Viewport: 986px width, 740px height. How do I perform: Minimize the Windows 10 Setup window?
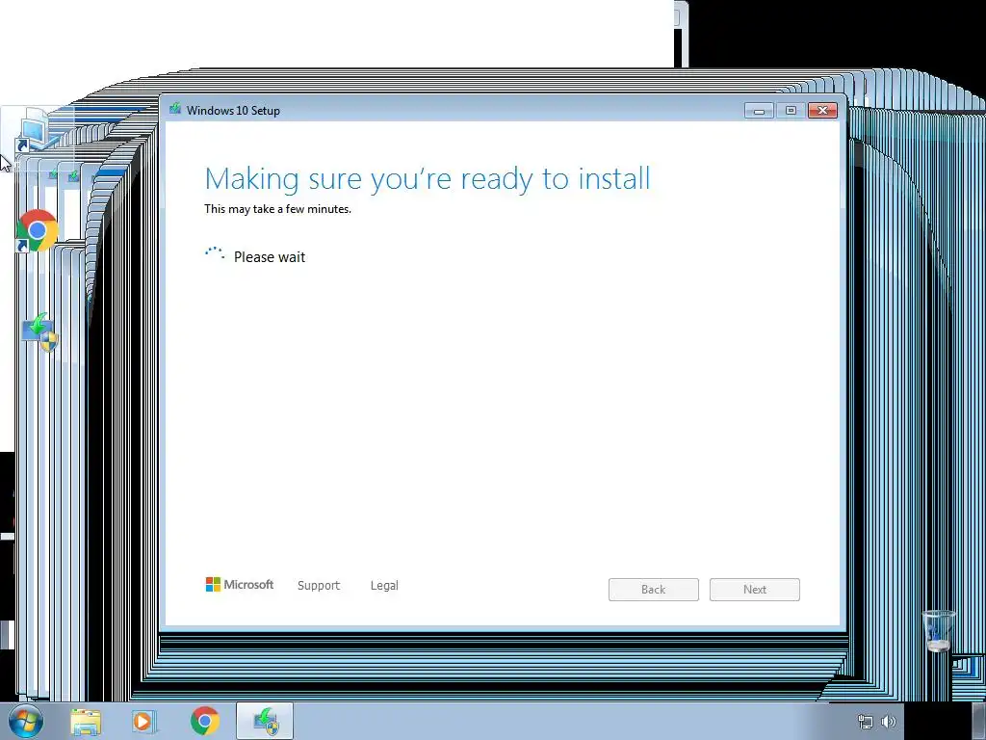[759, 111]
